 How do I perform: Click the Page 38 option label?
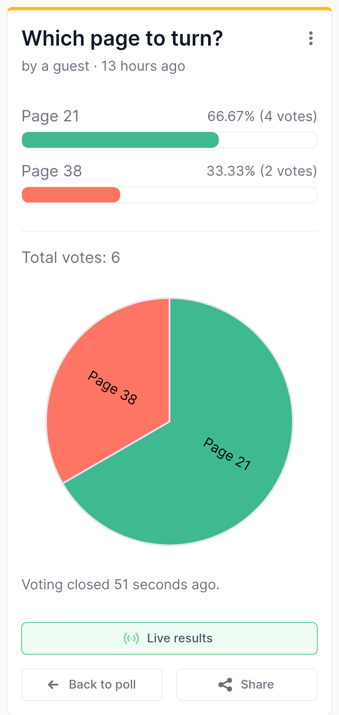[52, 171]
